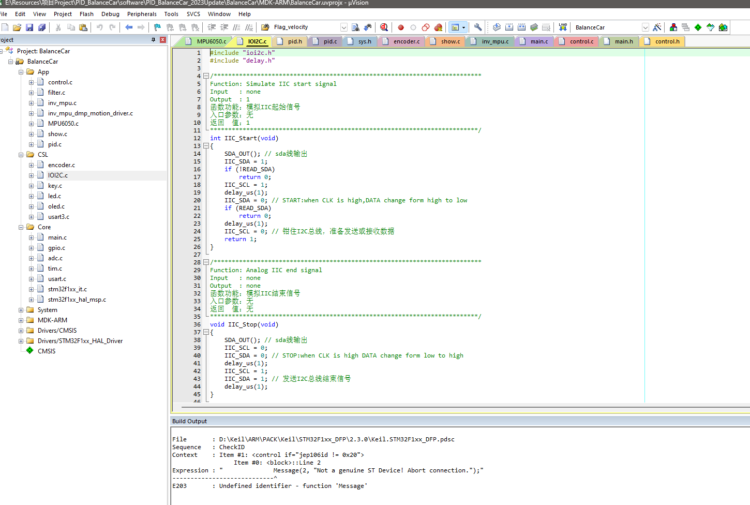Image resolution: width=750 pixels, height=505 pixels.
Task: Select stm32f1xx_it.c in the project tree
Action: point(67,289)
